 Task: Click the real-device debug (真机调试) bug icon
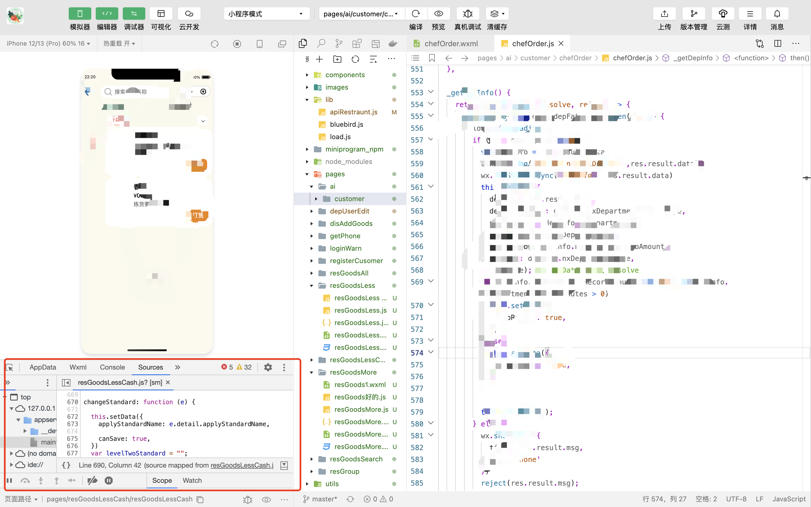pos(467,14)
